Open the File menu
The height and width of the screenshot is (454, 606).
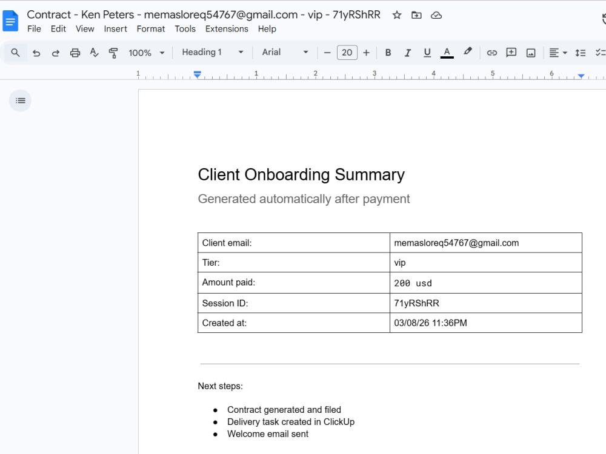(x=34, y=29)
